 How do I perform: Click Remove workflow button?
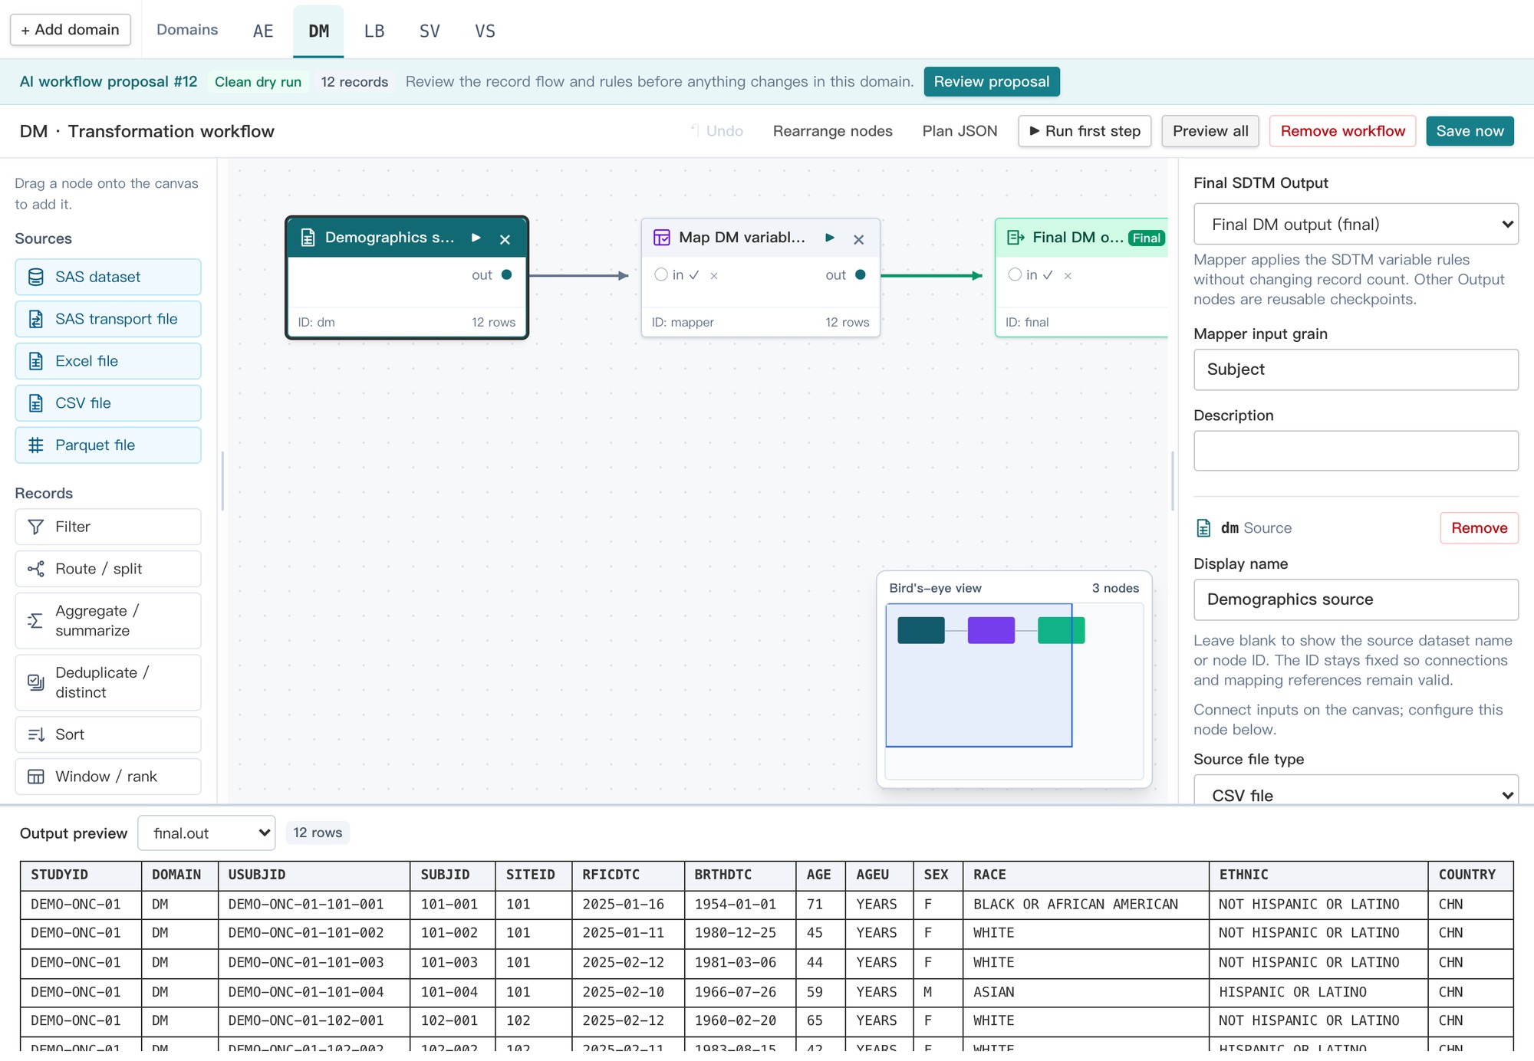1343,131
